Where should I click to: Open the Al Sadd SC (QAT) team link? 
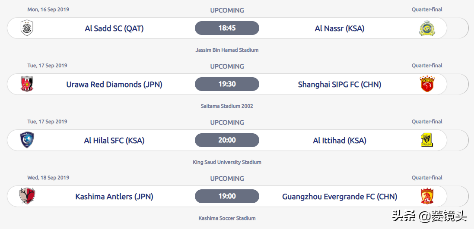(114, 28)
